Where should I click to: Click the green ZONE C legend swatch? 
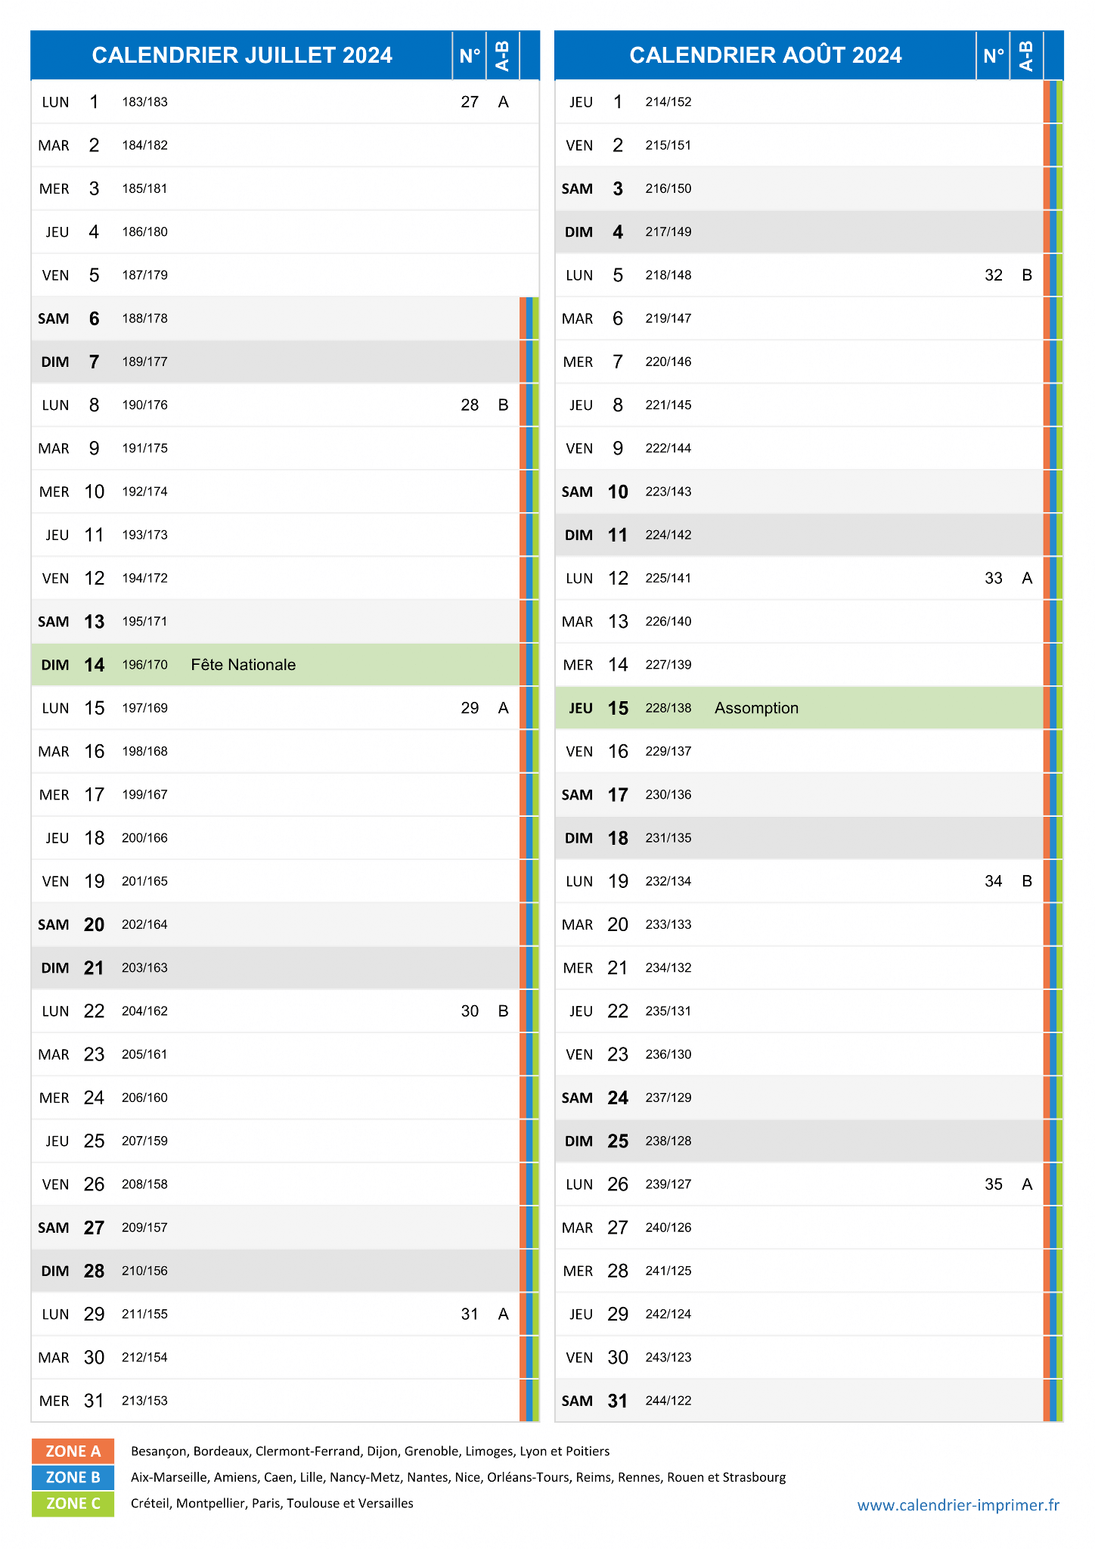[73, 1503]
